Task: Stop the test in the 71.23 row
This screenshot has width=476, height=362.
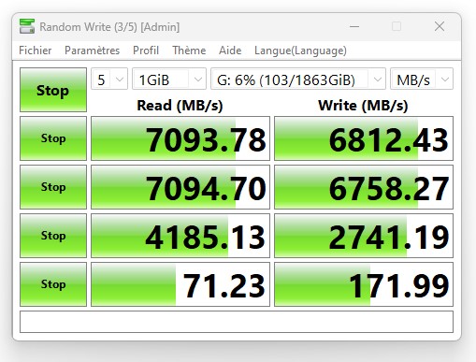Action: tap(53, 284)
